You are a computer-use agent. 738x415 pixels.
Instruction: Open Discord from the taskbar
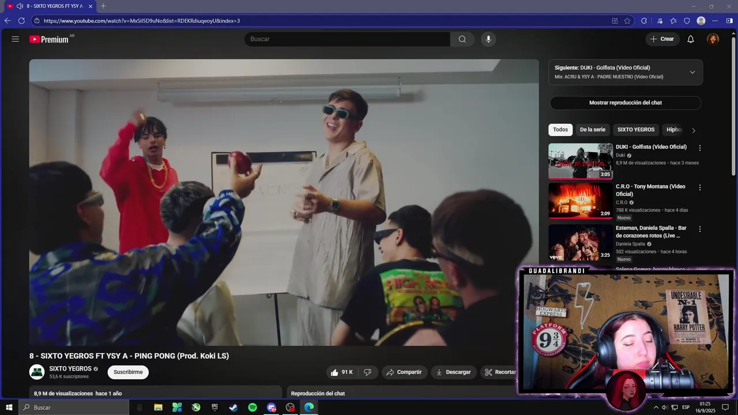click(x=272, y=408)
